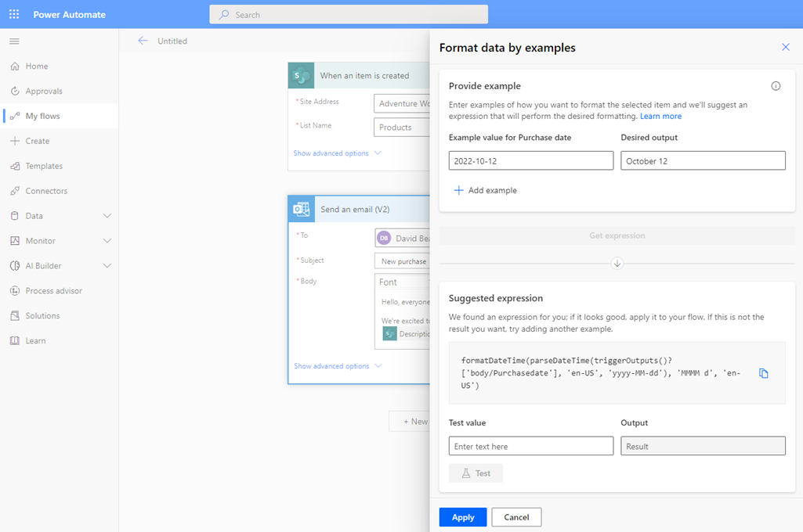Click the down arrow below Get expression
This screenshot has width=803, height=532.
coord(617,264)
